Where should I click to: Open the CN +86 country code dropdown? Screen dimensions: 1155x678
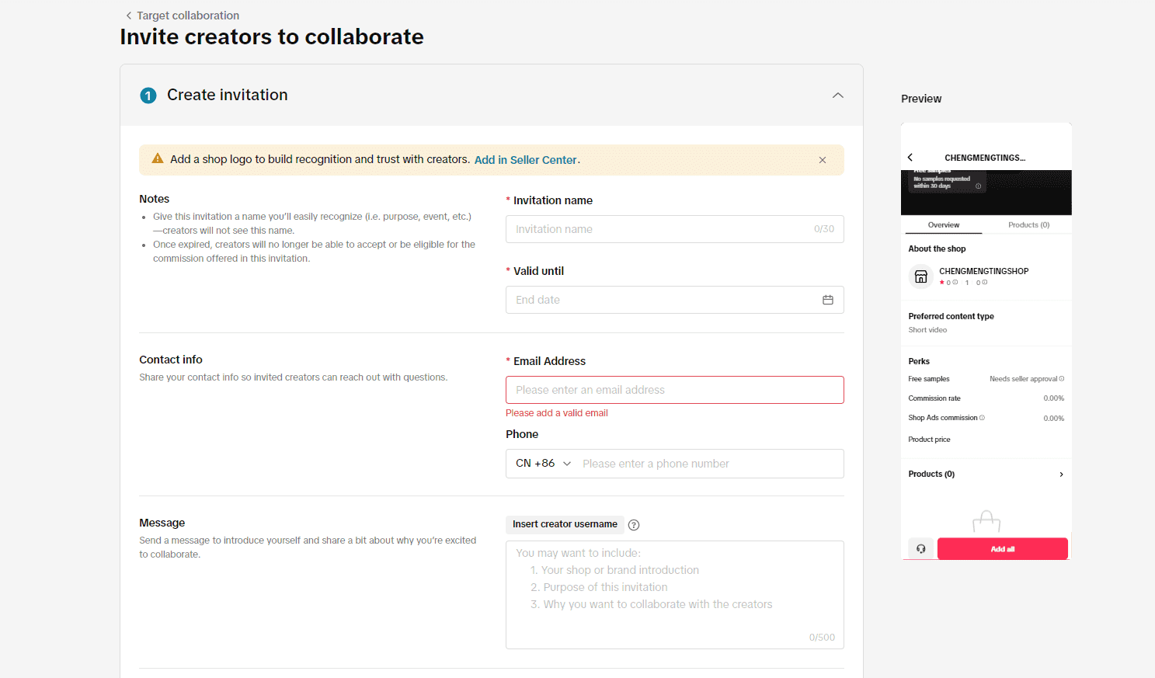point(543,464)
